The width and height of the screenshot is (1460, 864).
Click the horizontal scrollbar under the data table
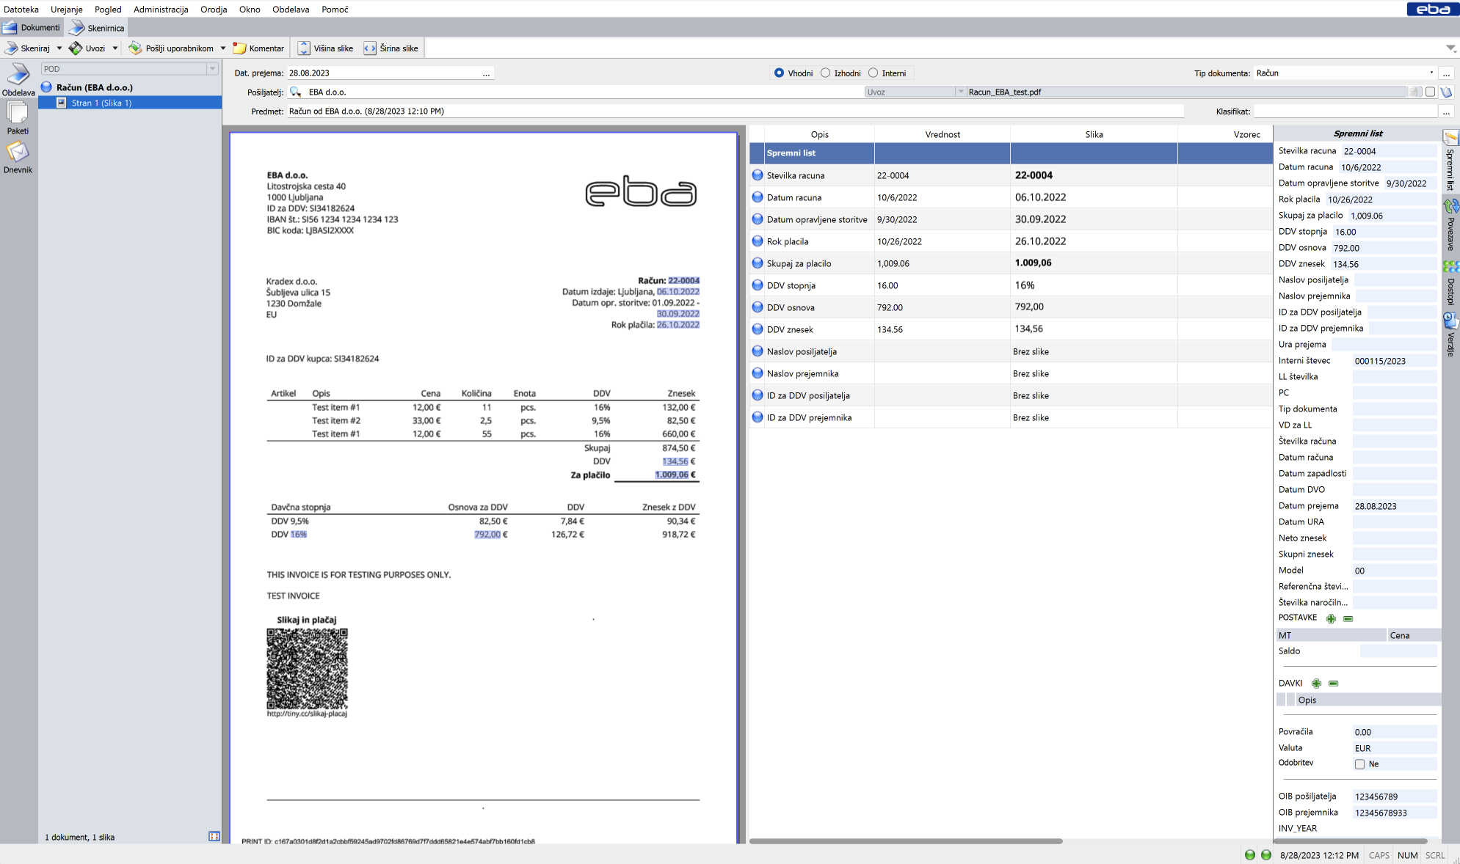pyautogui.click(x=906, y=841)
